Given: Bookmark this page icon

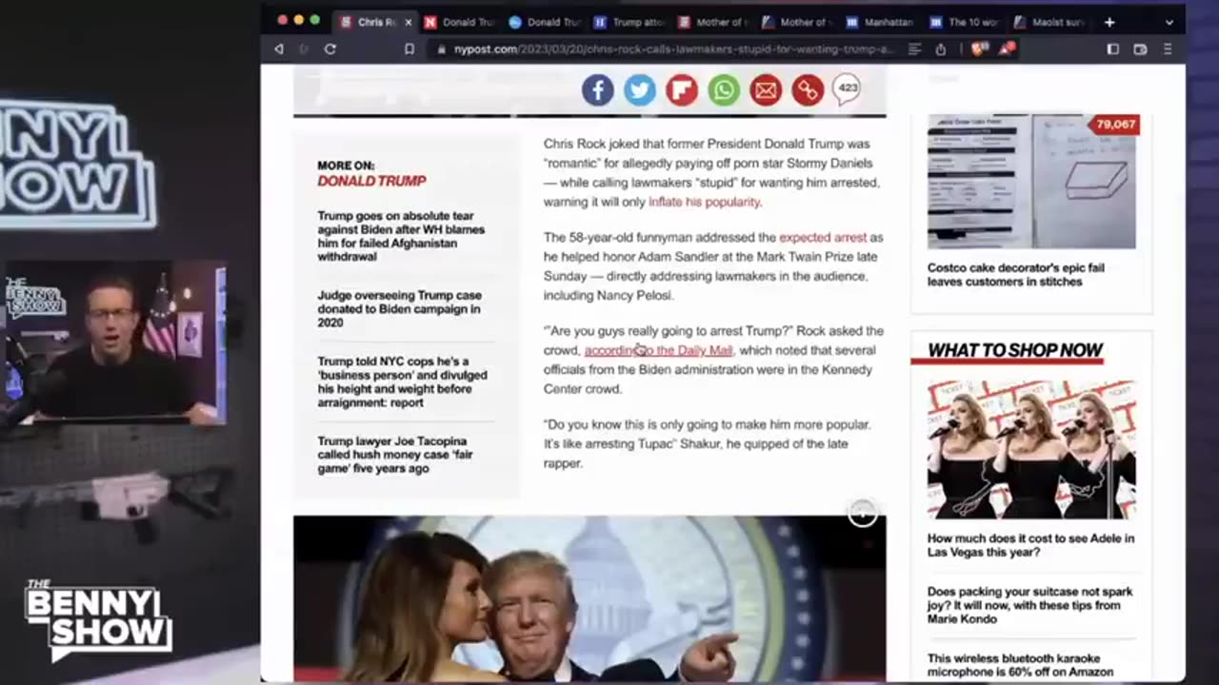Looking at the screenshot, I should pyautogui.click(x=410, y=49).
